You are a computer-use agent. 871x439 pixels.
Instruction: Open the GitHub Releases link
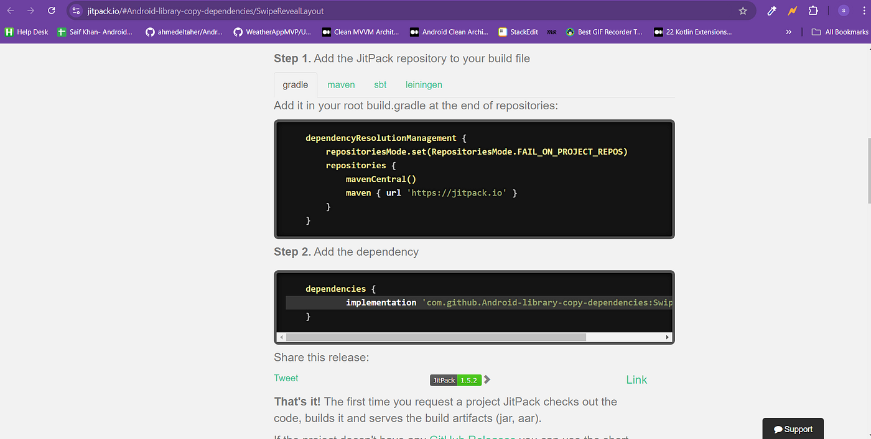click(473, 437)
